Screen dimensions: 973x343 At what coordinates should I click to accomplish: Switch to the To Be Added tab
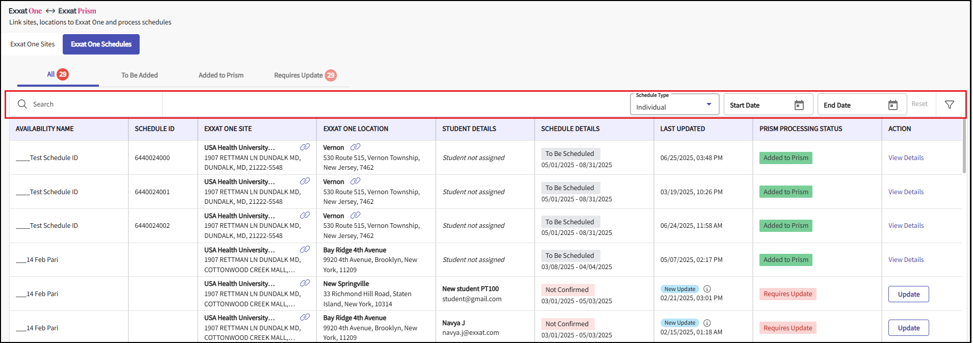tap(139, 75)
